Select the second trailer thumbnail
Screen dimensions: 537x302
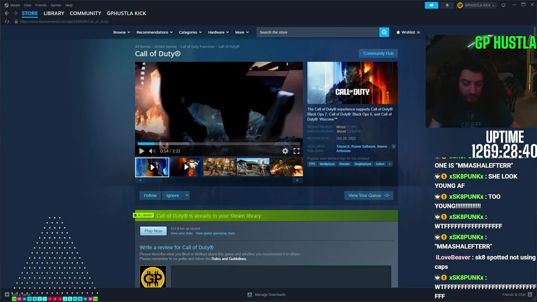tap(186, 167)
